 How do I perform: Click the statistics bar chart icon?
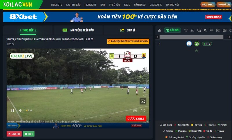(x=159, y=30)
